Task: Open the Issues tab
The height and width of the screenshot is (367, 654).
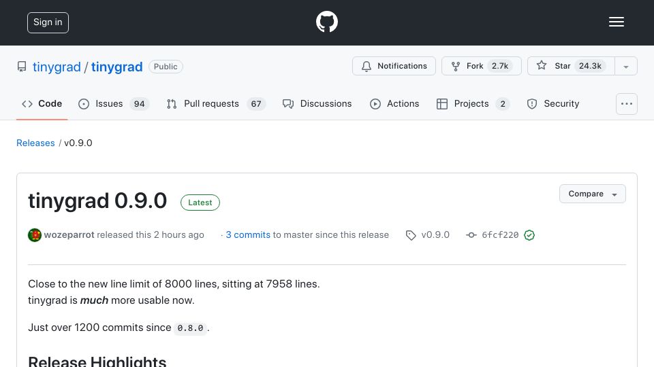Action: 114,103
